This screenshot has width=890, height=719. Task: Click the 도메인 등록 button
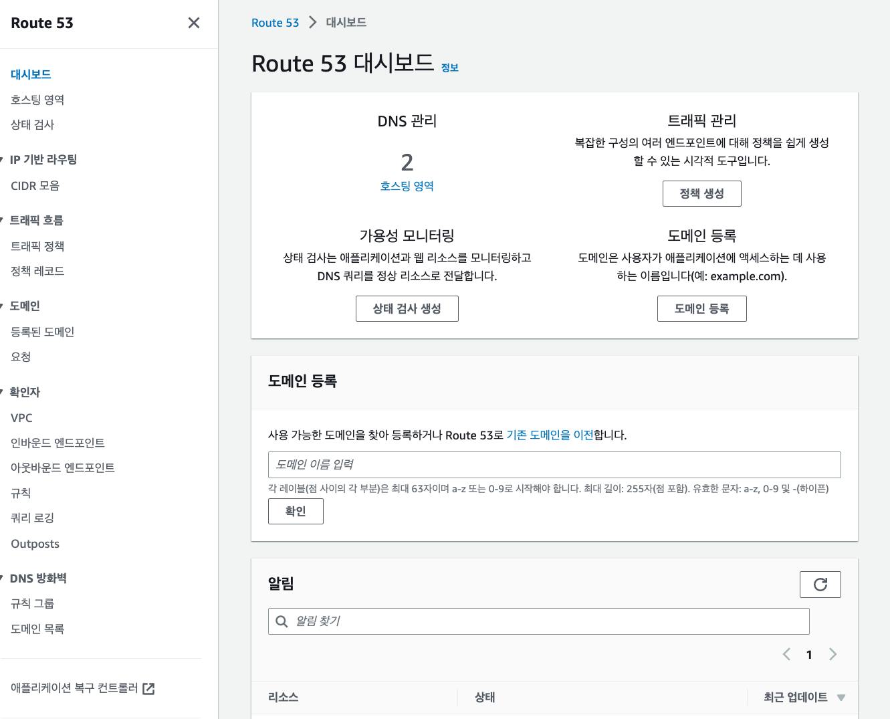coord(701,308)
